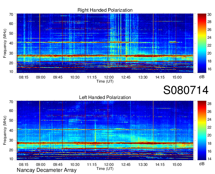Click the 10:30 tick on lower time axis
The width and height of the screenshot is (215, 174).
tap(75, 165)
